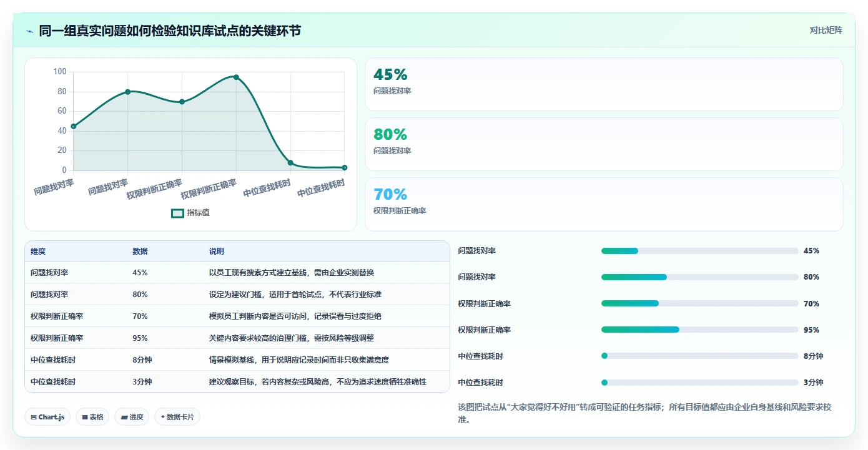868x450 pixels.
Task: Click the Chart.js chip icon
Action: pos(33,417)
